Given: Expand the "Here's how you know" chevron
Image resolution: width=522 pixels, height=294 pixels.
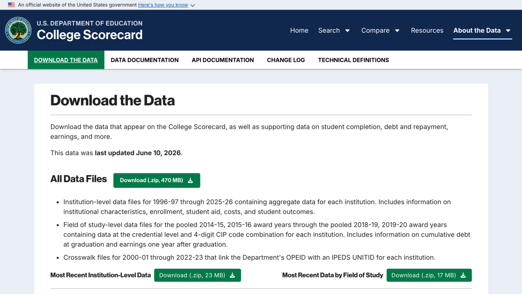Looking at the screenshot, I should 193,5.
